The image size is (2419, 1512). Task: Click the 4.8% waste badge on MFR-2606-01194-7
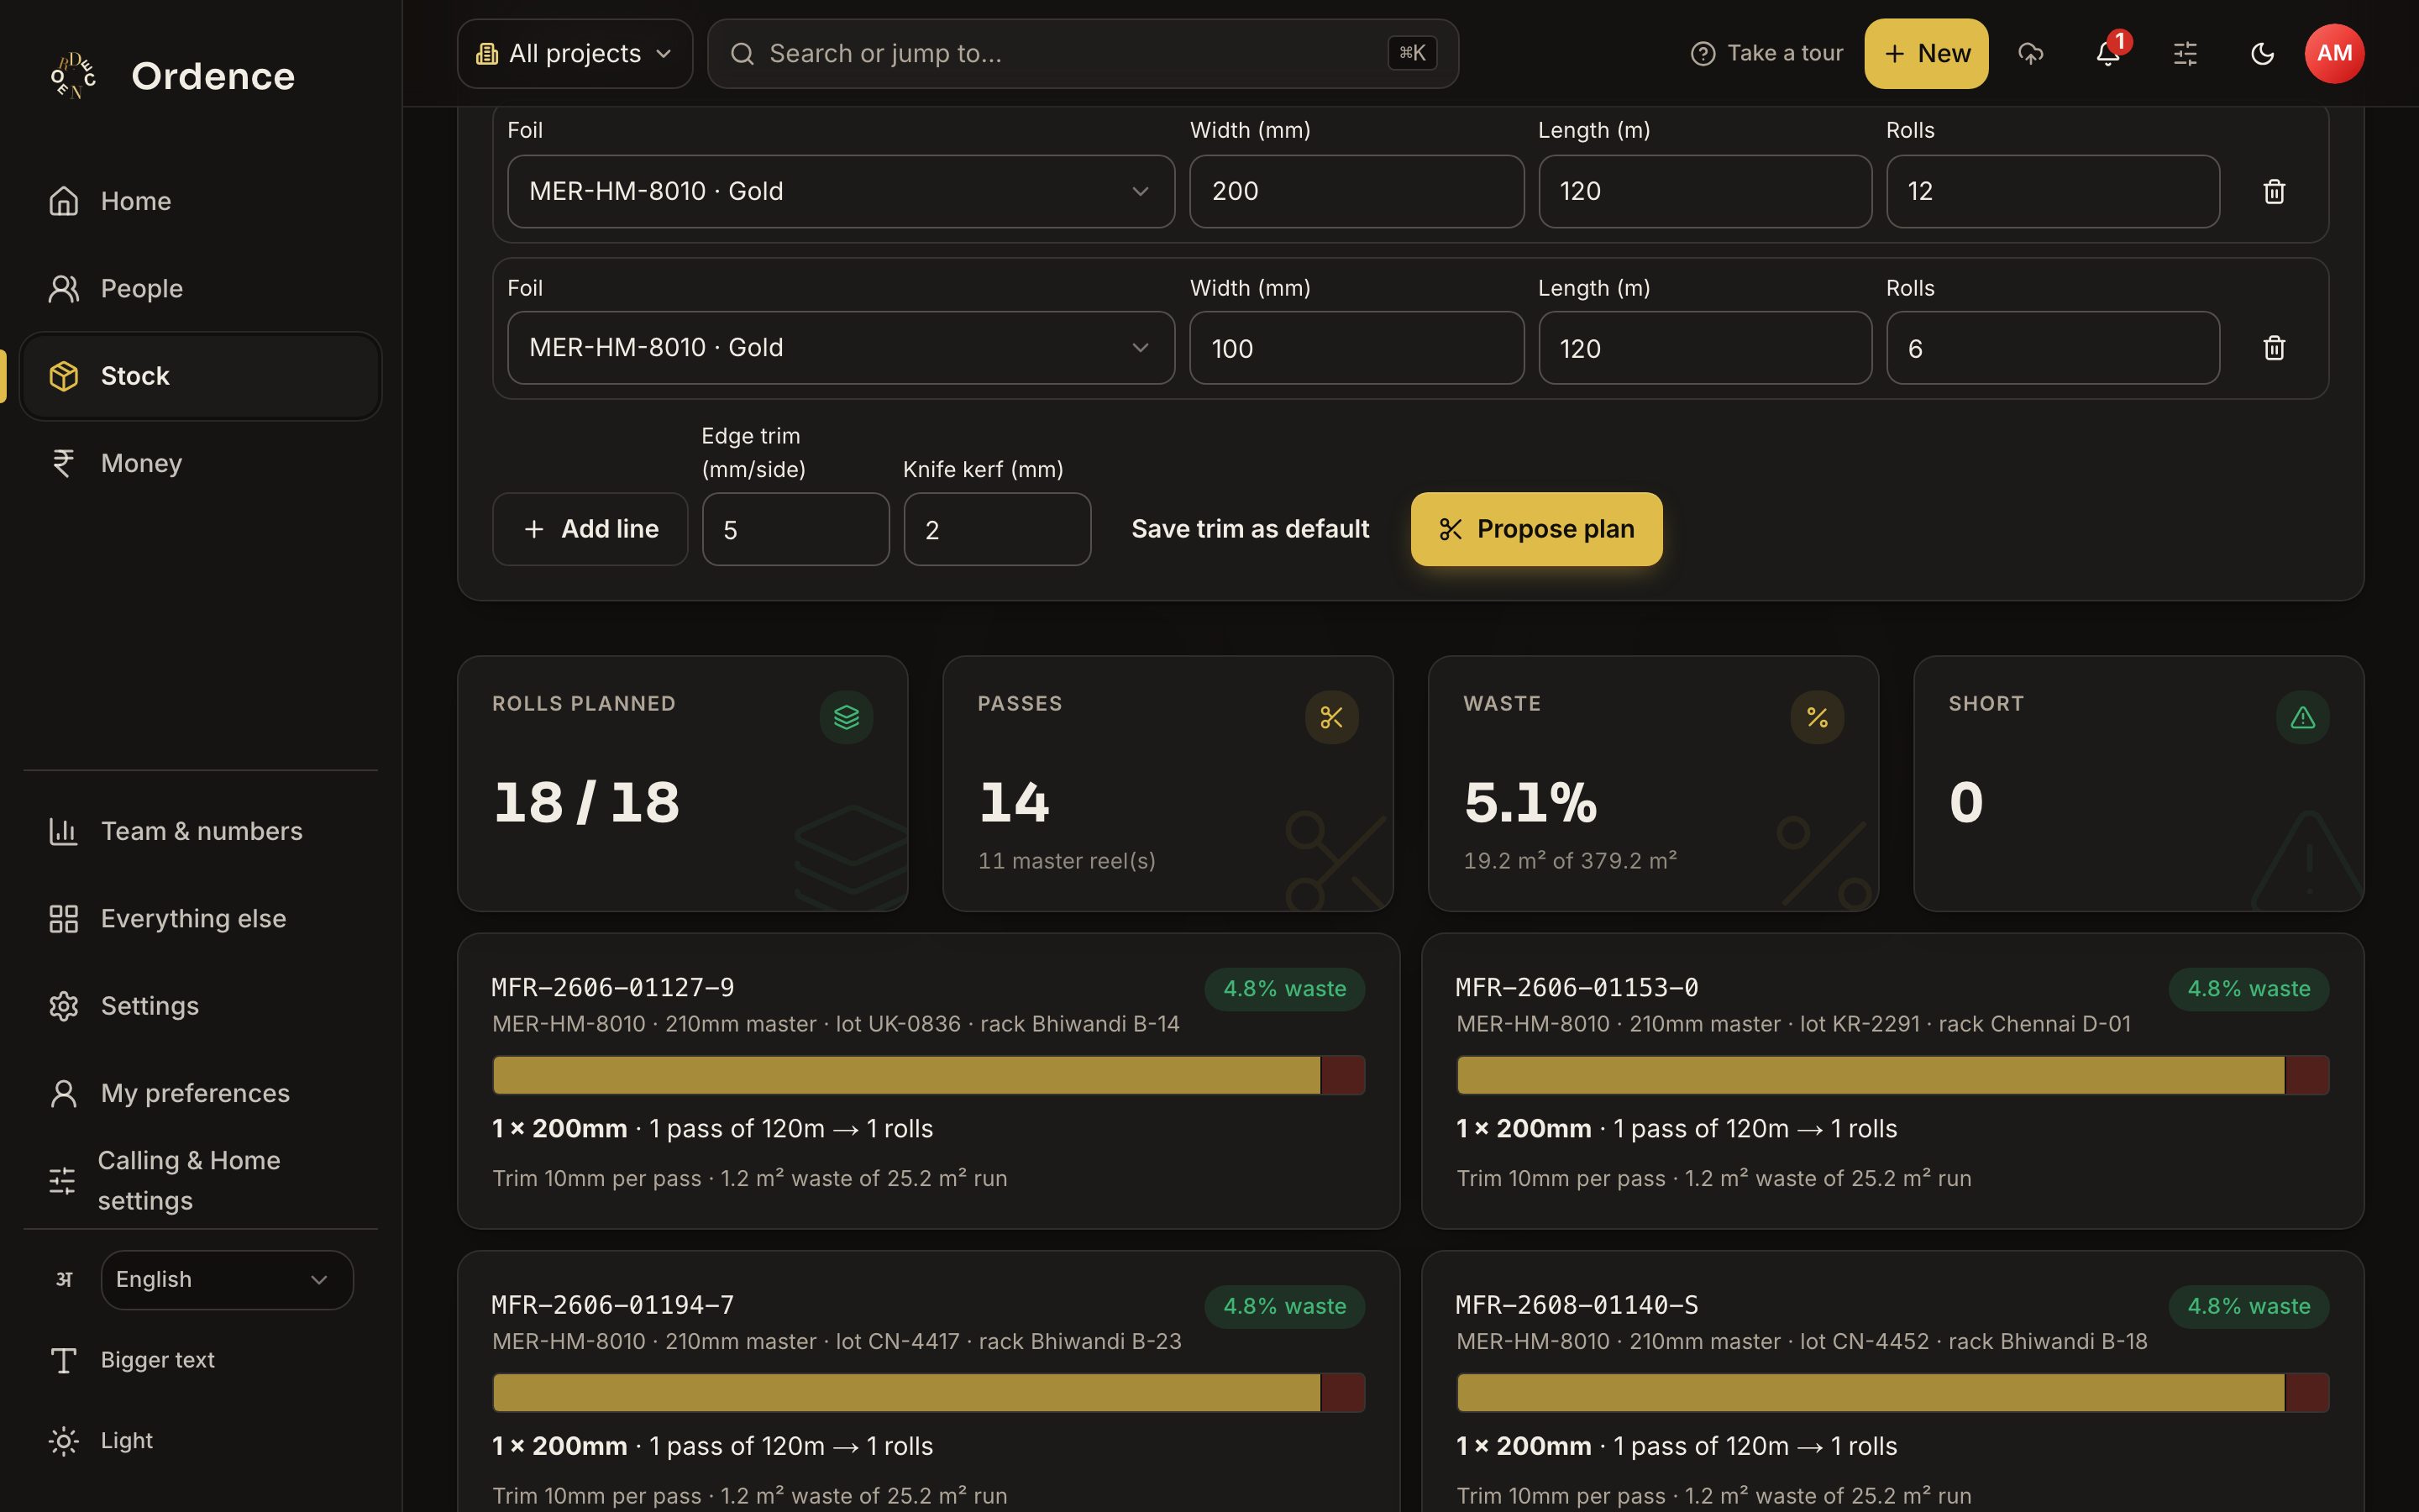pos(1284,1306)
